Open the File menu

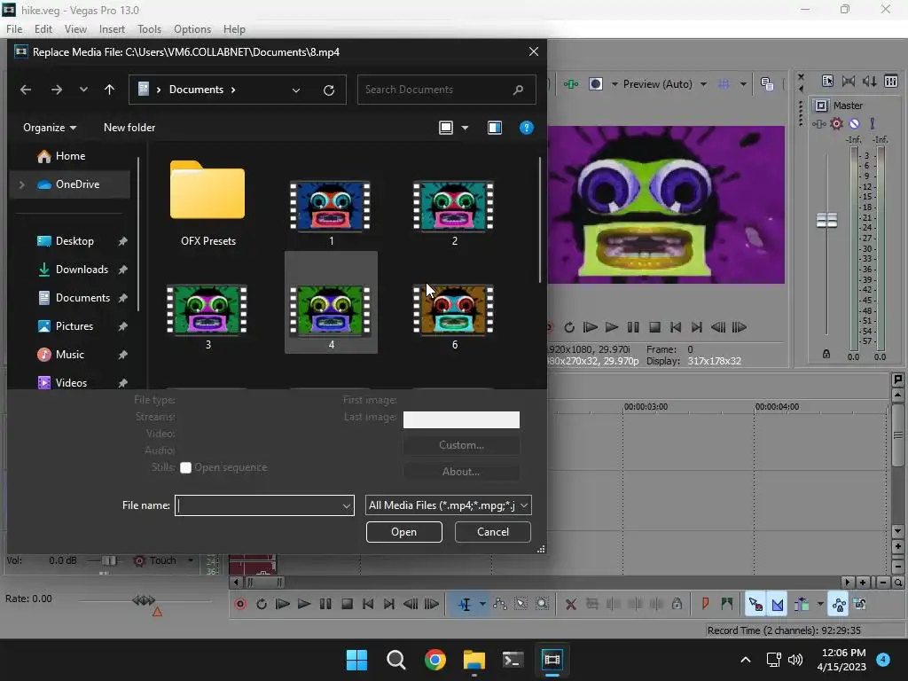tap(14, 29)
